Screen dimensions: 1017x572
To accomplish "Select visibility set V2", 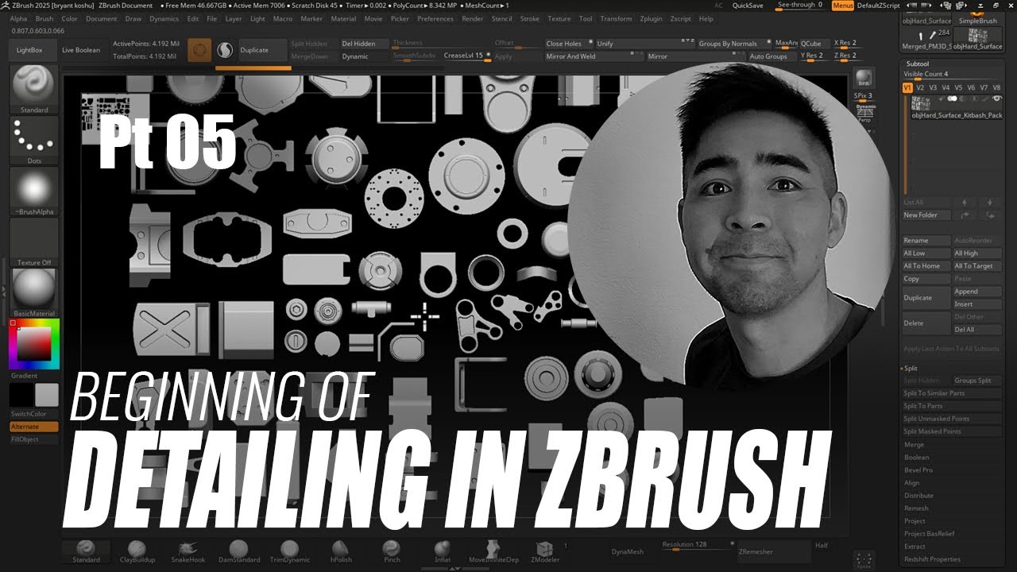I will (920, 87).
